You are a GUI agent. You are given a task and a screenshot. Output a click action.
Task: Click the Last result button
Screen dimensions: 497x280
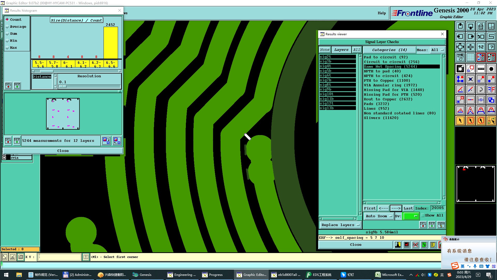point(408,208)
